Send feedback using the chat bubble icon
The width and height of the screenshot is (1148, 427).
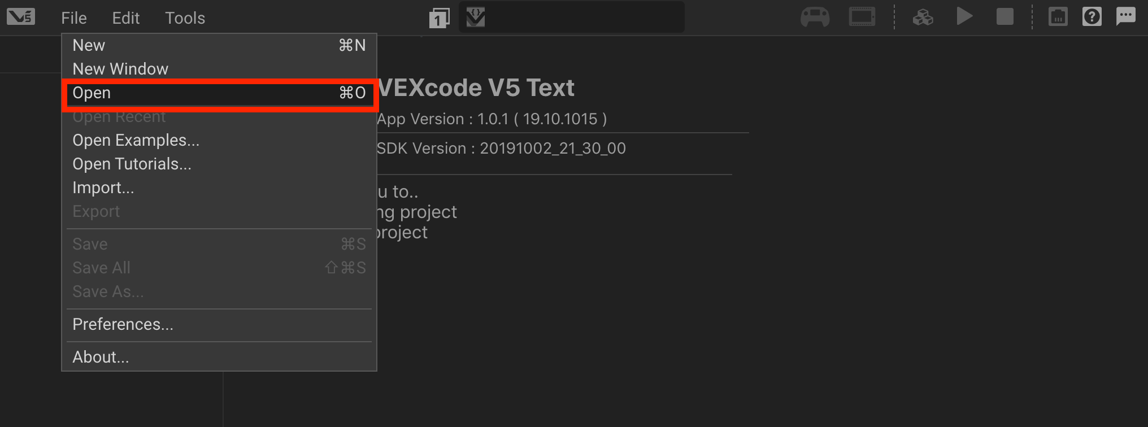pyautogui.click(x=1126, y=16)
